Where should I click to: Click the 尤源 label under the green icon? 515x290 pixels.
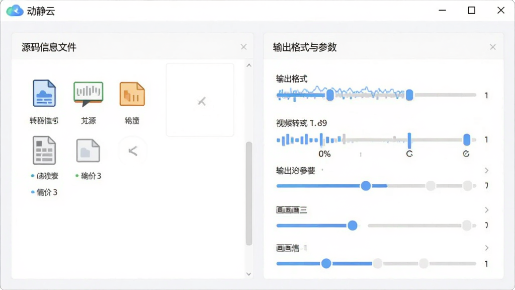pyautogui.click(x=89, y=121)
